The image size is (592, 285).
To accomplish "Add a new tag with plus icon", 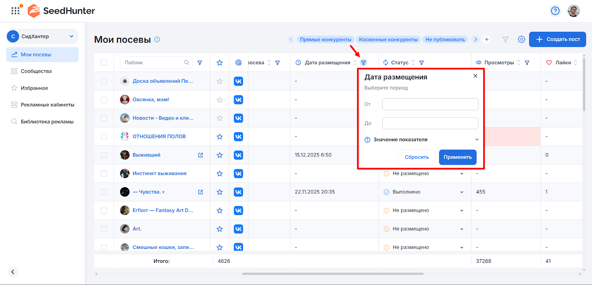I will click(487, 40).
